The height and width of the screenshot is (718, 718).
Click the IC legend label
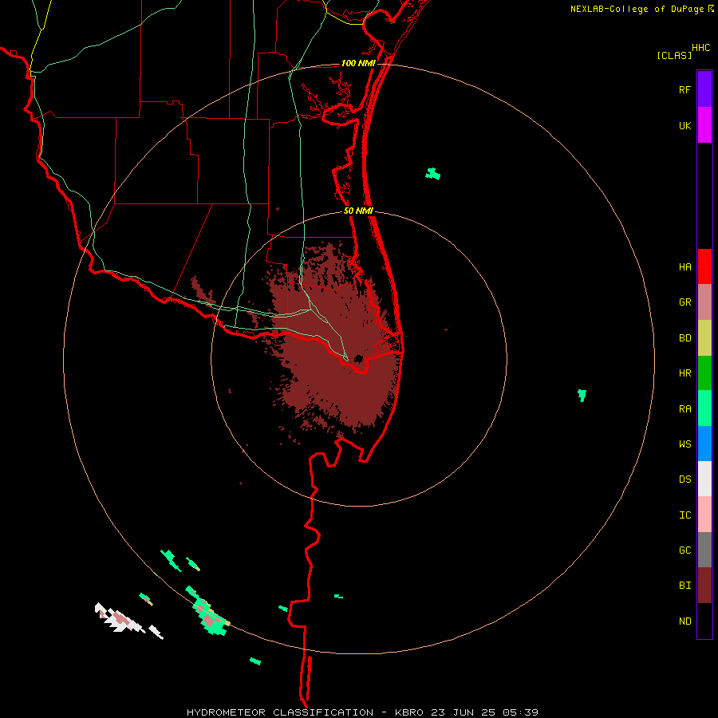(x=684, y=515)
